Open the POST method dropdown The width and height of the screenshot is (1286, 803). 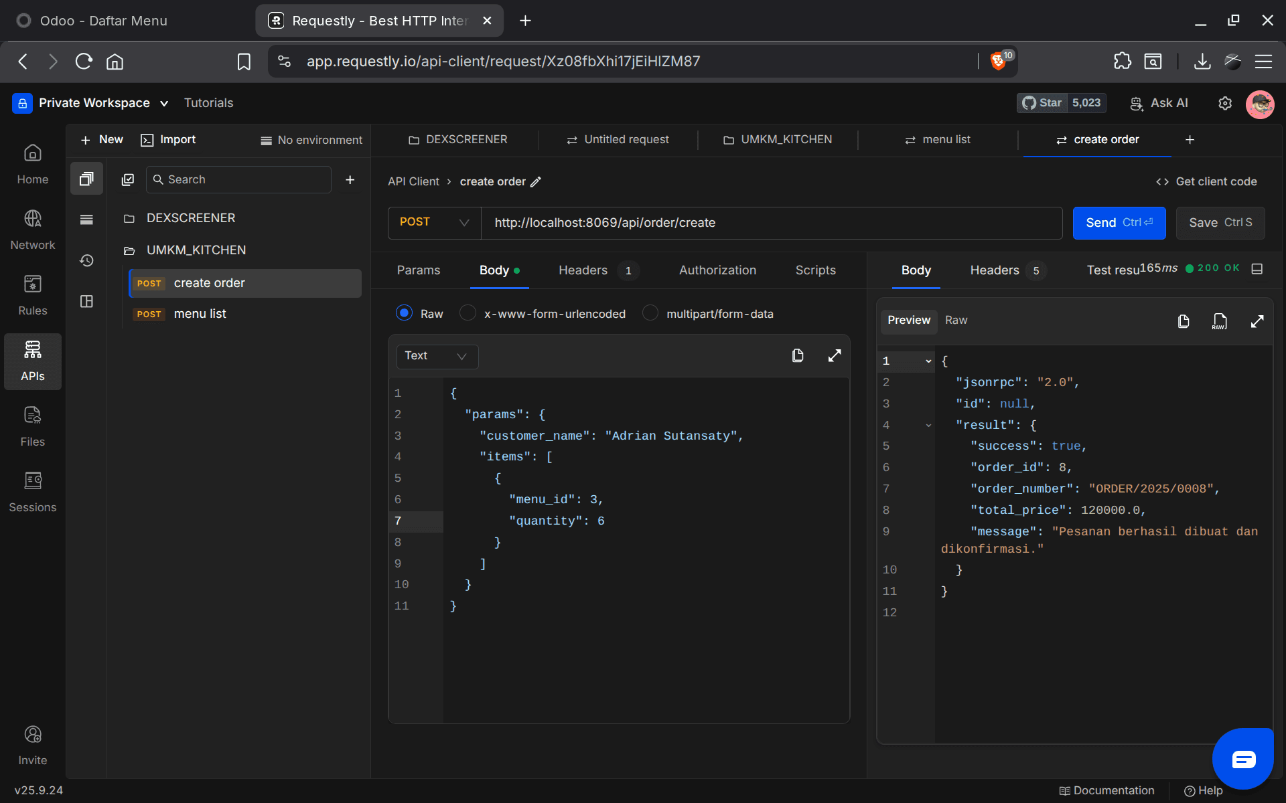click(x=434, y=222)
